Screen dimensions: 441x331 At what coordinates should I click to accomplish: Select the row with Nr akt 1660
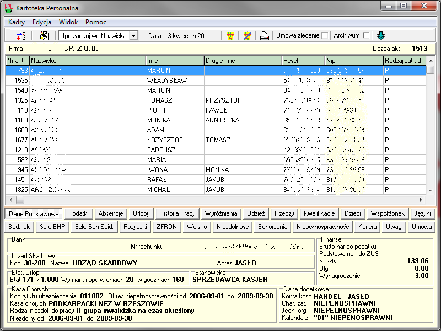point(216,130)
